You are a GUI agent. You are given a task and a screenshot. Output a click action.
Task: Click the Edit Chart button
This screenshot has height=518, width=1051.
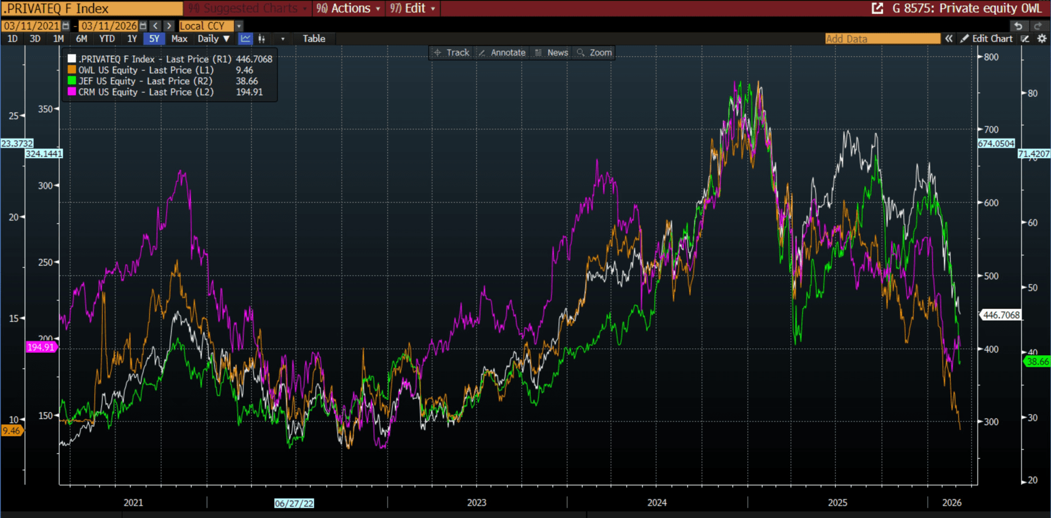tap(987, 39)
